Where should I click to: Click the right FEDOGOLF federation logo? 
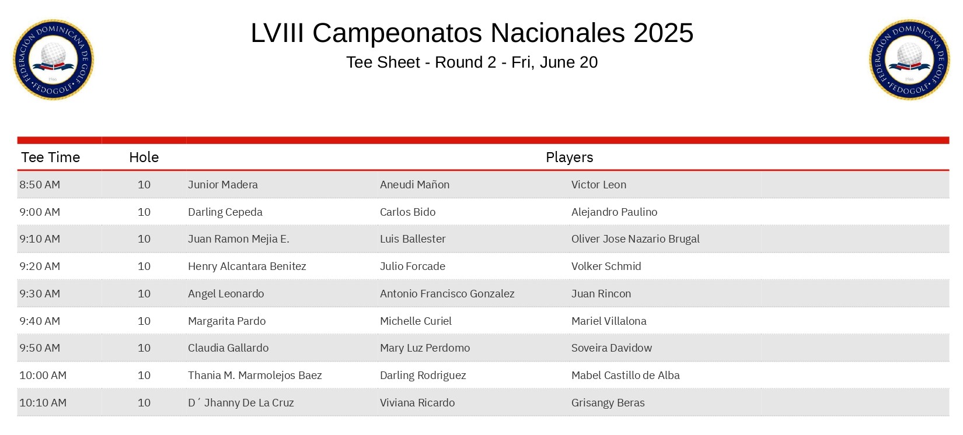tap(909, 60)
